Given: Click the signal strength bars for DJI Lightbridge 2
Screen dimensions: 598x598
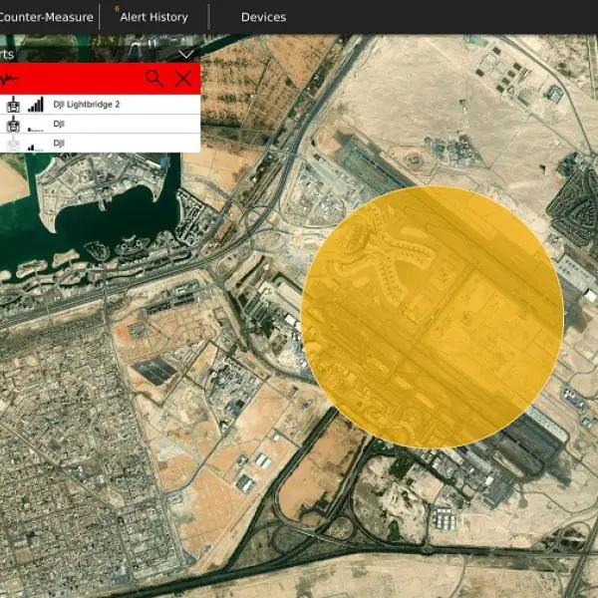Looking at the screenshot, I should pyautogui.click(x=36, y=104).
